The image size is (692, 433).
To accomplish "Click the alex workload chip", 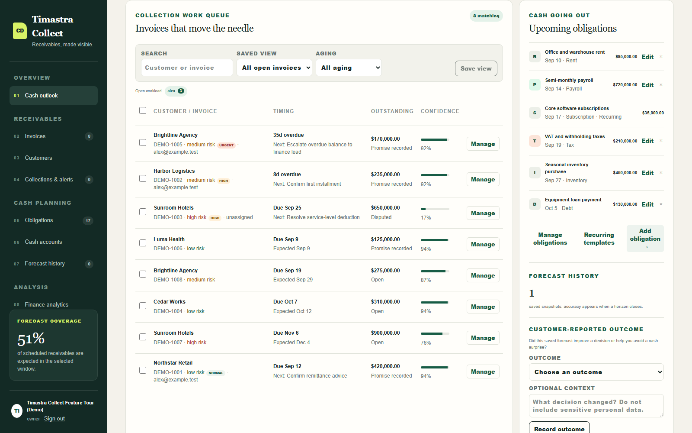I will point(176,91).
